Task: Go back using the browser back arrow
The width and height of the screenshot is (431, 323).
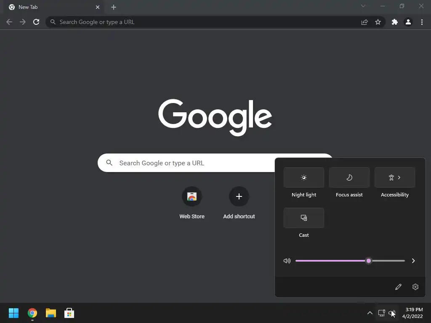Action: pos(9,22)
